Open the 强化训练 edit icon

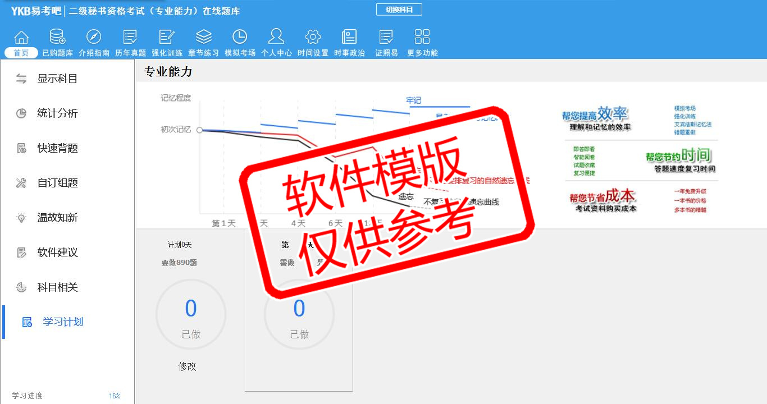pos(167,37)
